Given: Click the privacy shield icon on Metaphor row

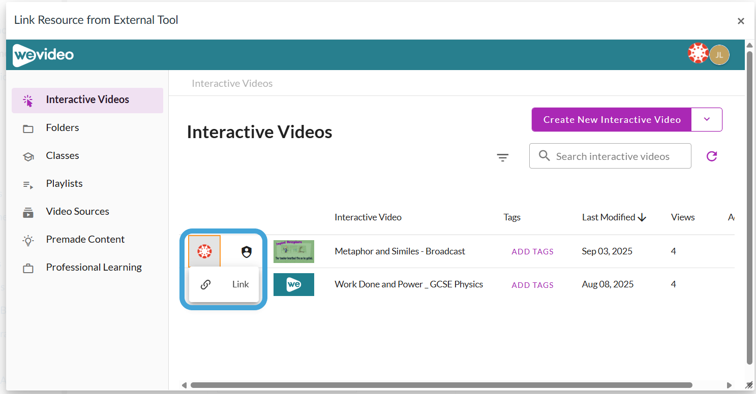Looking at the screenshot, I should coord(247,251).
